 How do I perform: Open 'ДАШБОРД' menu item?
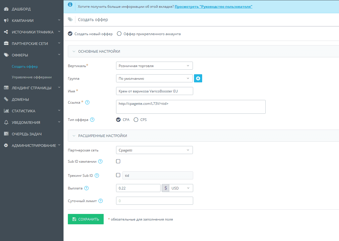coord(21,9)
